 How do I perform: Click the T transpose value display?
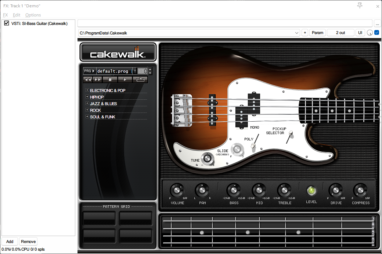coord(143,71)
